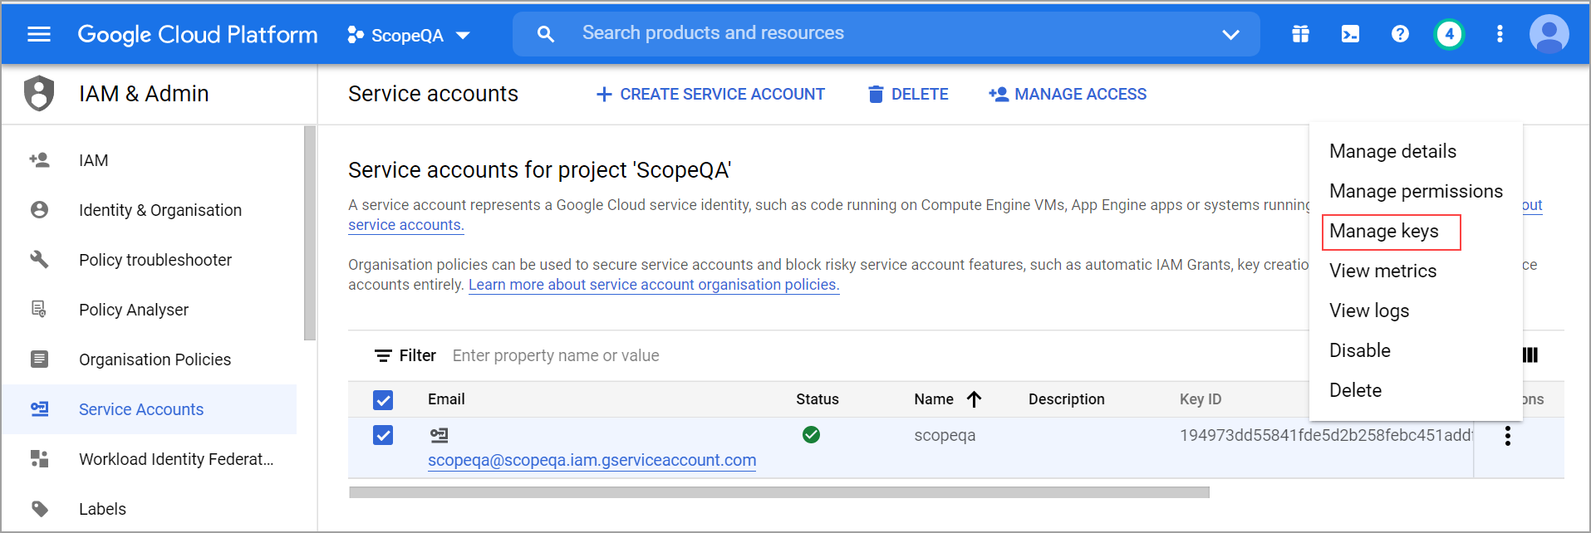Click the green enabled status checkmark
The height and width of the screenshot is (533, 1591).
(812, 434)
